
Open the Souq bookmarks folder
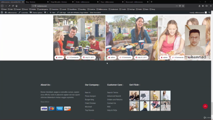152,9
